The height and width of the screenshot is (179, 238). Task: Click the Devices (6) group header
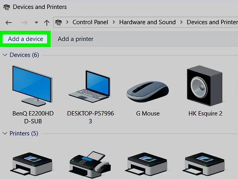click(24, 55)
